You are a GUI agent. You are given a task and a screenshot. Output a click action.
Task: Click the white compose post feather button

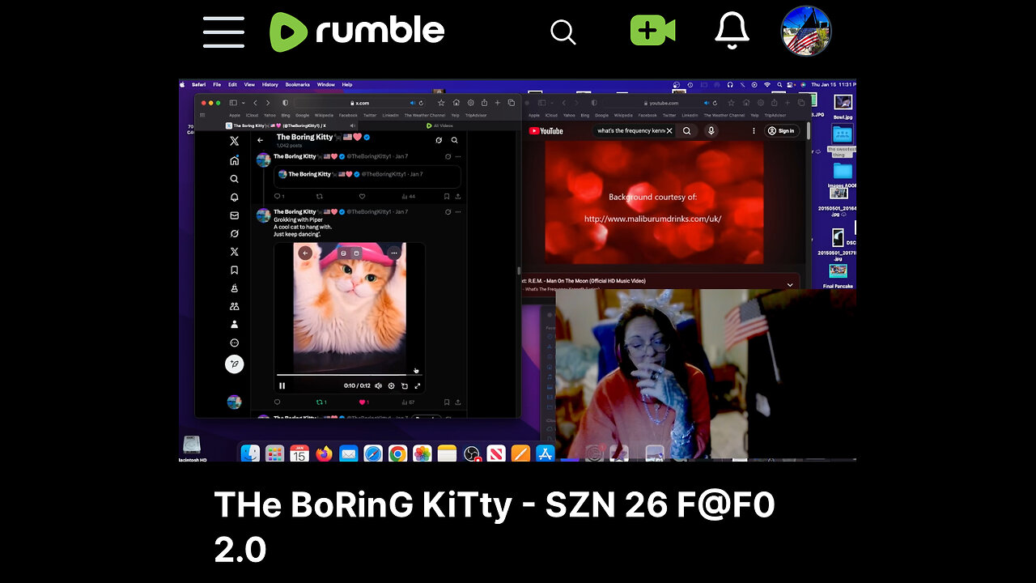click(x=234, y=364)
